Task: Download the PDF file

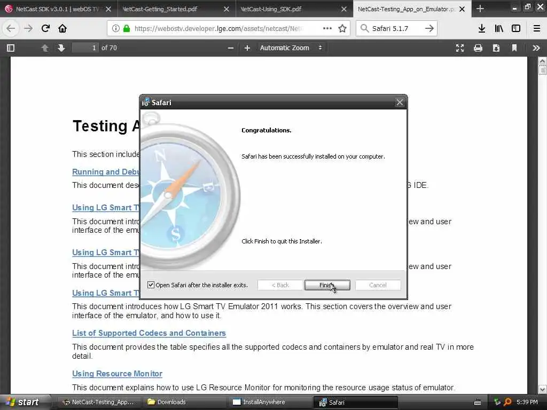Action: (496, 48)
